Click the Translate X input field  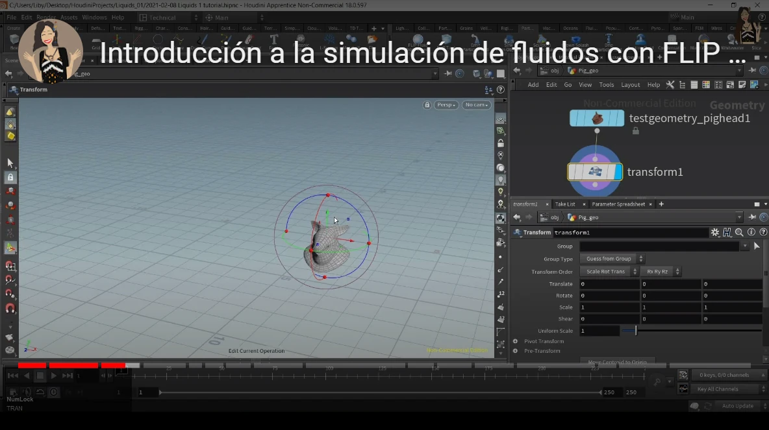click(x=610, y=284)
